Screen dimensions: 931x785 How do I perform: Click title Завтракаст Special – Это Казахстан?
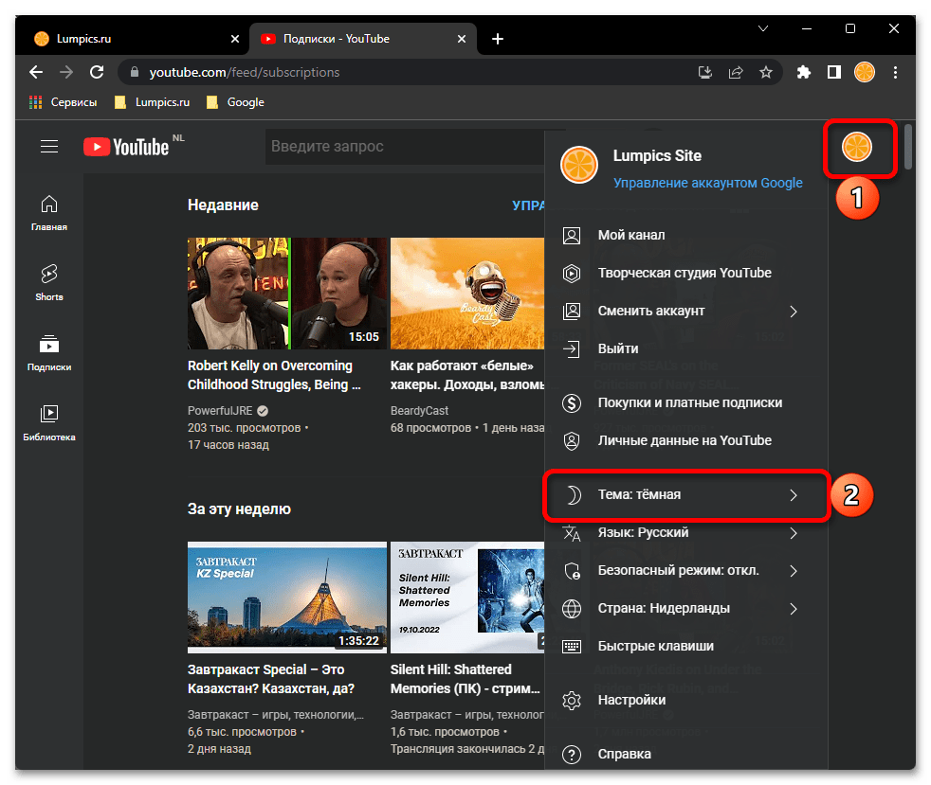(x=271, y=679)
